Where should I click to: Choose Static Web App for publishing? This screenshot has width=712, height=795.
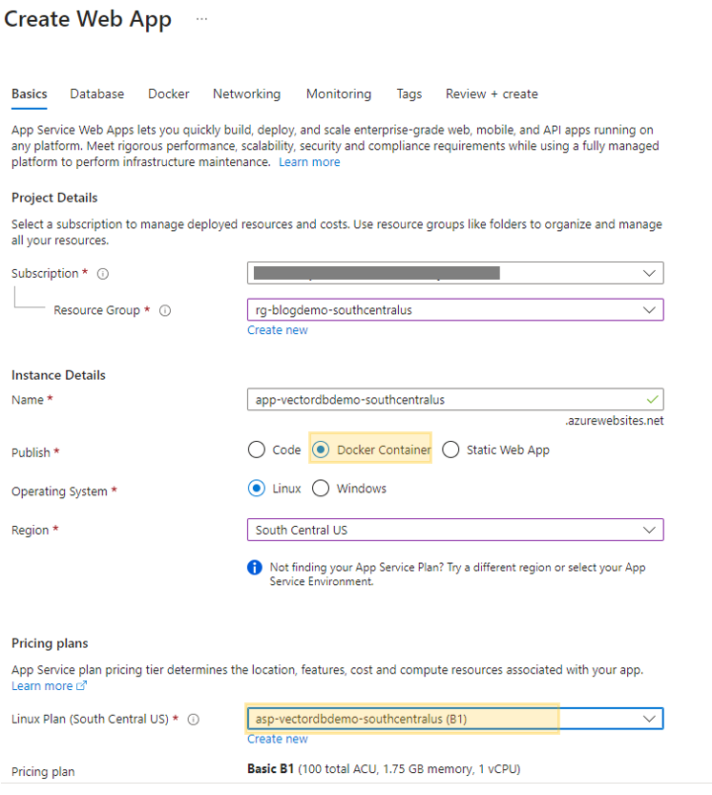(450, 450)
